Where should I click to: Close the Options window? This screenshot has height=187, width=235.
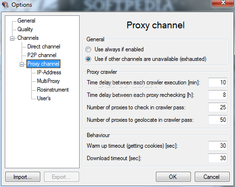tap(223, 3)
